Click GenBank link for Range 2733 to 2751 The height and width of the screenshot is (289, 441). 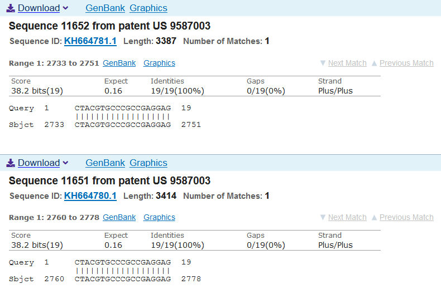click(119, 63)
